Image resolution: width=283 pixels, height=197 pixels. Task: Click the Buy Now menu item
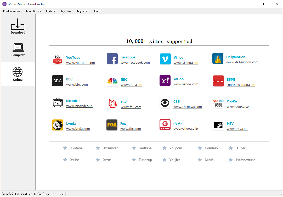(x=66, y=11)
